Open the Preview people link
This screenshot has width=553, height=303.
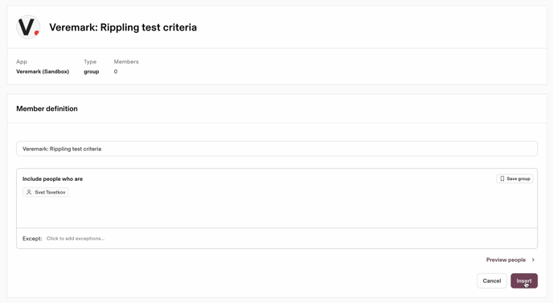tap(506, 260)
